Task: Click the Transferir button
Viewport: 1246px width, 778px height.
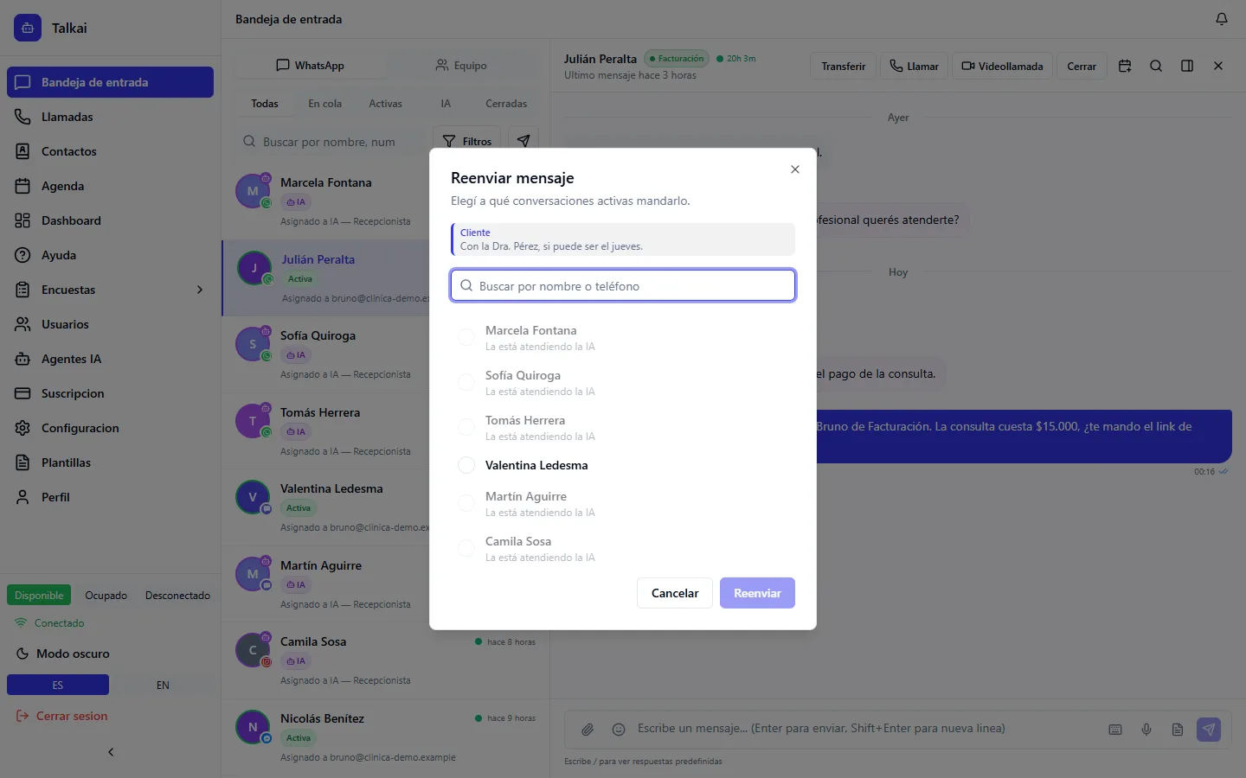Action: tap(844, 66)
